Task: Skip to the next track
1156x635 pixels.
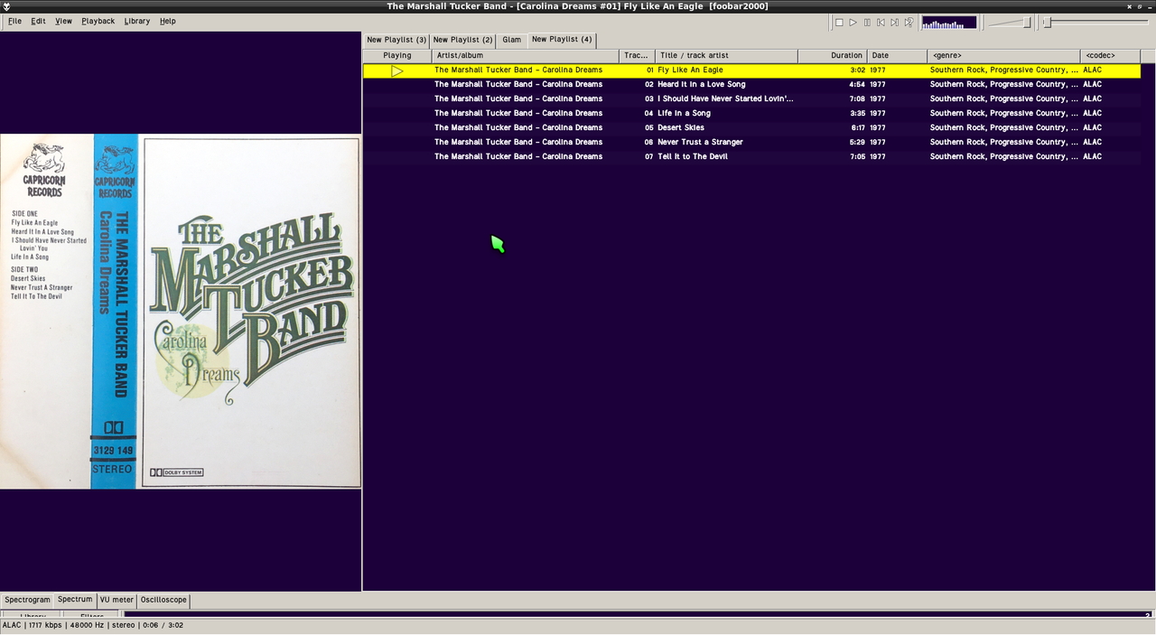Action: 894,23
